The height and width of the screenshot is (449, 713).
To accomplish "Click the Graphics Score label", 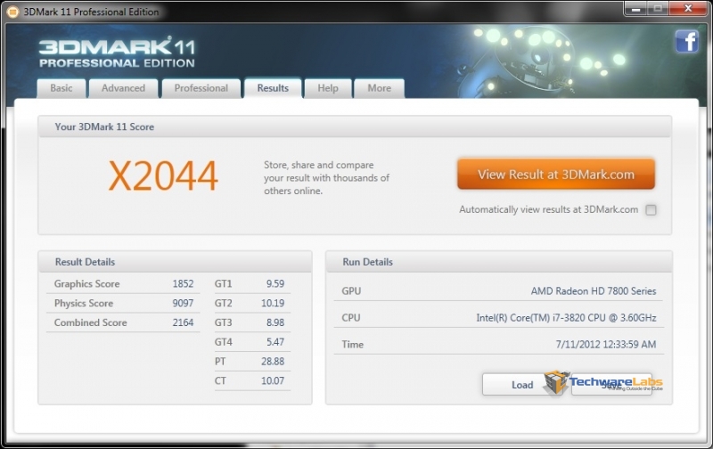I will 86,284.
